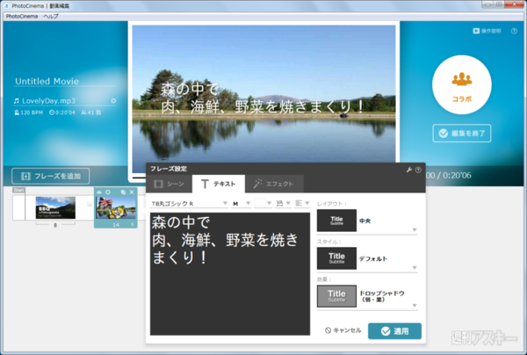Click the help question mark at top right
The image size is (527, 355).
point(514,31)
